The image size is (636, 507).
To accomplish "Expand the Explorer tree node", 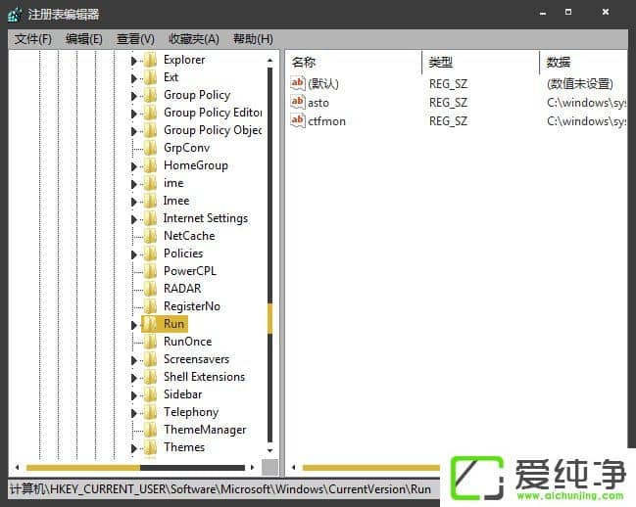I will click(134, 61).
